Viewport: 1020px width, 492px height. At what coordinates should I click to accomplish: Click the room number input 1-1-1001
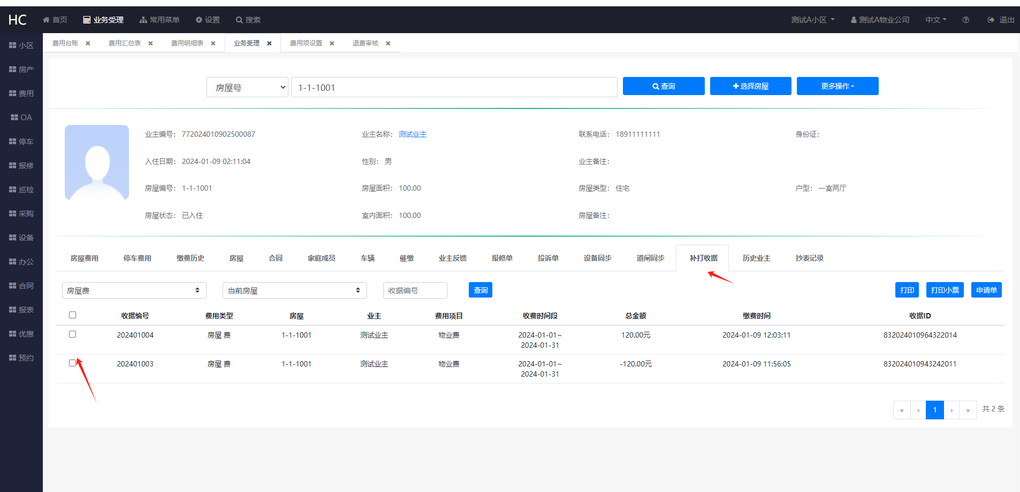[x=454, y=87]
